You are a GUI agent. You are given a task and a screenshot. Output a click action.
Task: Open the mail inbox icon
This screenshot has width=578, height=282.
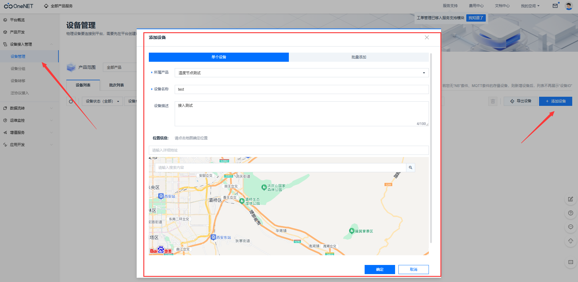pyautogui.click(x=555, y=6)
